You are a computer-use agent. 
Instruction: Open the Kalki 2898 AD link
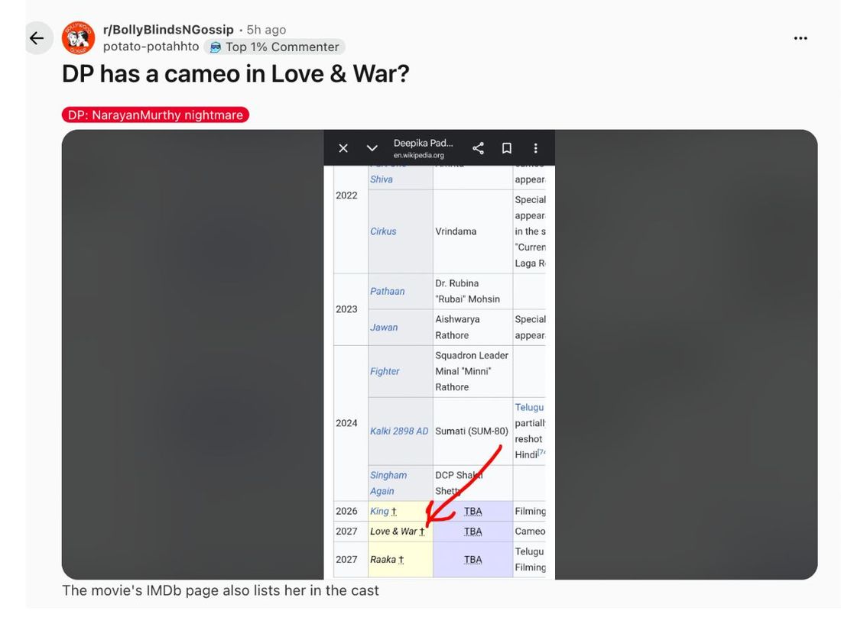click(399, 431)
